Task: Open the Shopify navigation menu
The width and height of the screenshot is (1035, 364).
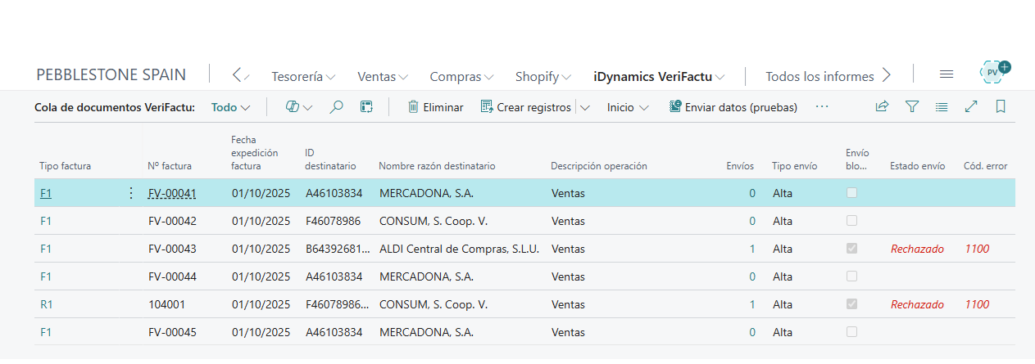Action: [x=542, y=77]
